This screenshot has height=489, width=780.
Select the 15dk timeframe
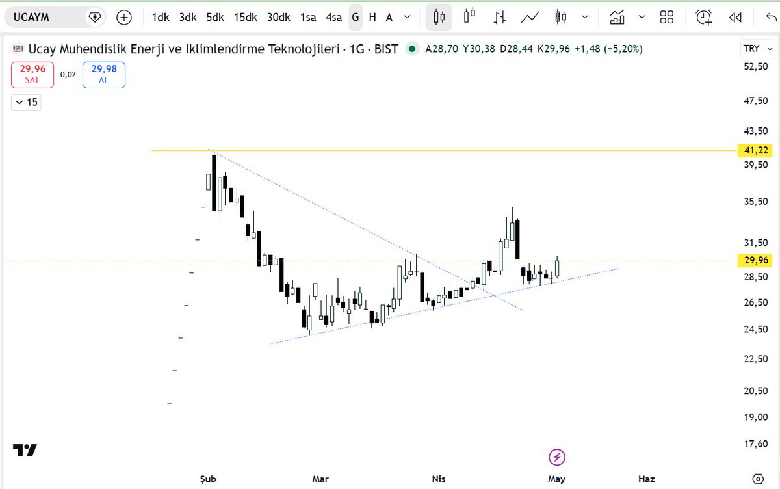[245, 18]
